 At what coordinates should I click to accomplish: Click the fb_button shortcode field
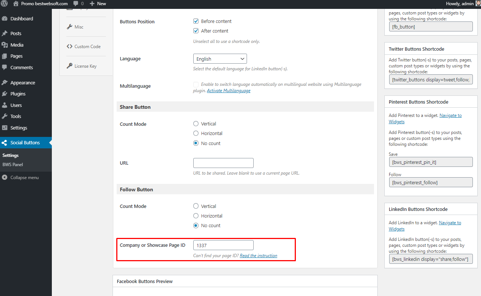431,26
